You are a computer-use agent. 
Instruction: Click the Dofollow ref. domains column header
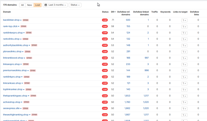[x=124, y=13]
